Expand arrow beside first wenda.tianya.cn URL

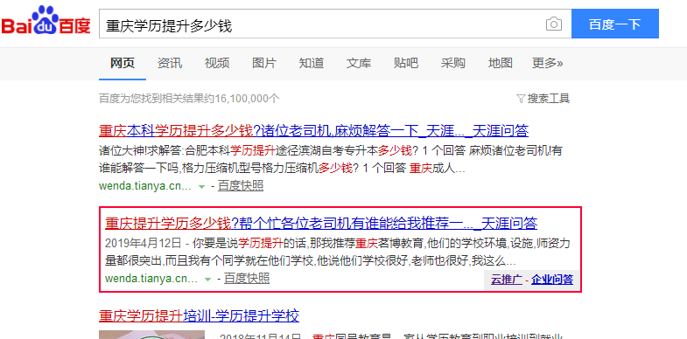click(201, 187)
